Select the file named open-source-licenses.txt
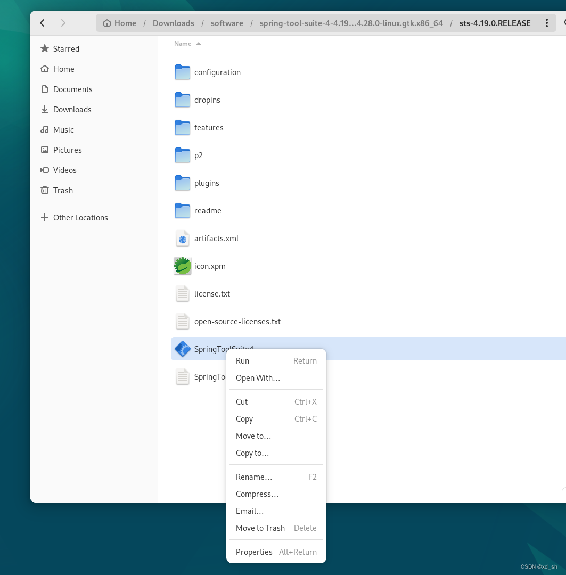Viewport: 566px width, 575px height. (237, 322)
